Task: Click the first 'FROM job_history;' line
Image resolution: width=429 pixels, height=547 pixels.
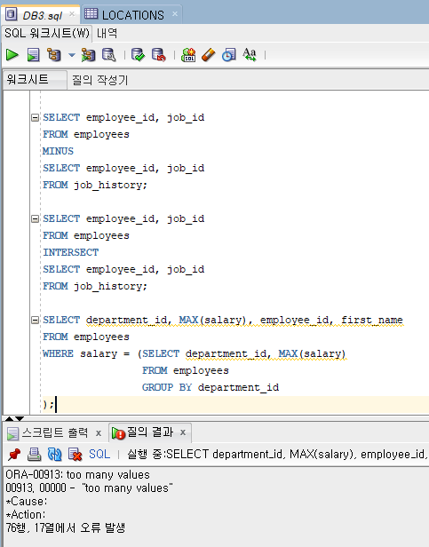Action: point(95,185)
